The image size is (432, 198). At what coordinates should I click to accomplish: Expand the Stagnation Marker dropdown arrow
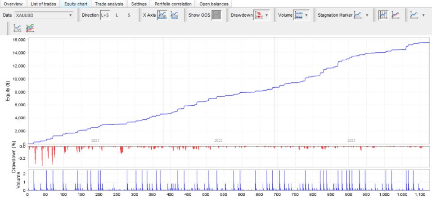pyautogui.click(x=367, y=15)
